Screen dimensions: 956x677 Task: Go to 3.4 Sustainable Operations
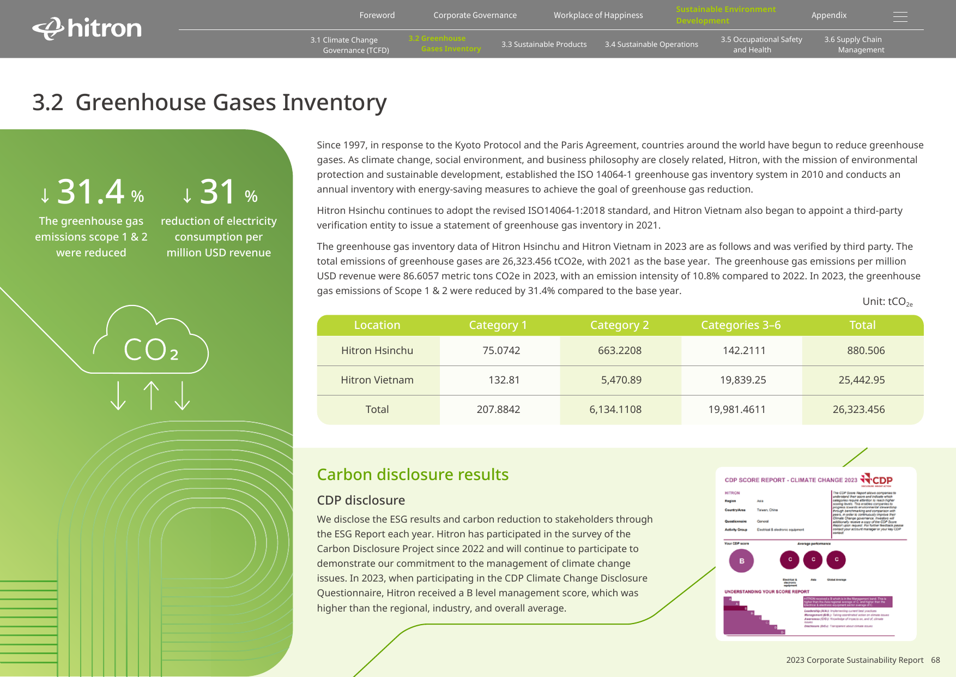651,44
